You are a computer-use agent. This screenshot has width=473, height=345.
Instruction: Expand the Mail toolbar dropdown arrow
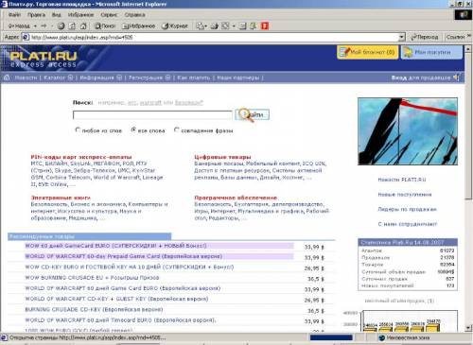point(205,26)
